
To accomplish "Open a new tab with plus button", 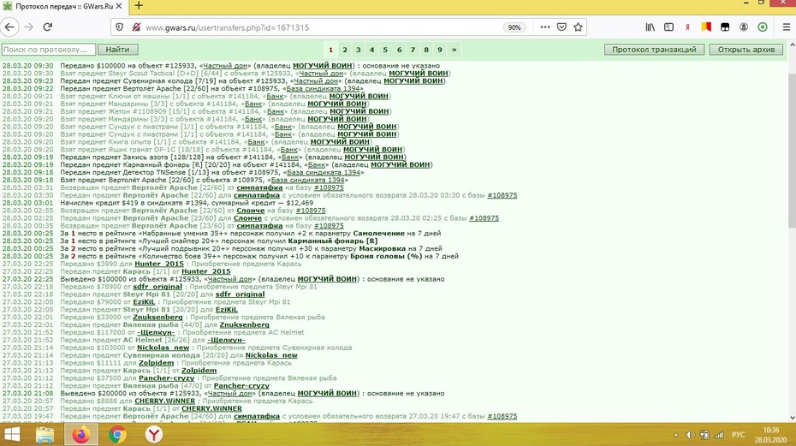I will tap(139, 6).
